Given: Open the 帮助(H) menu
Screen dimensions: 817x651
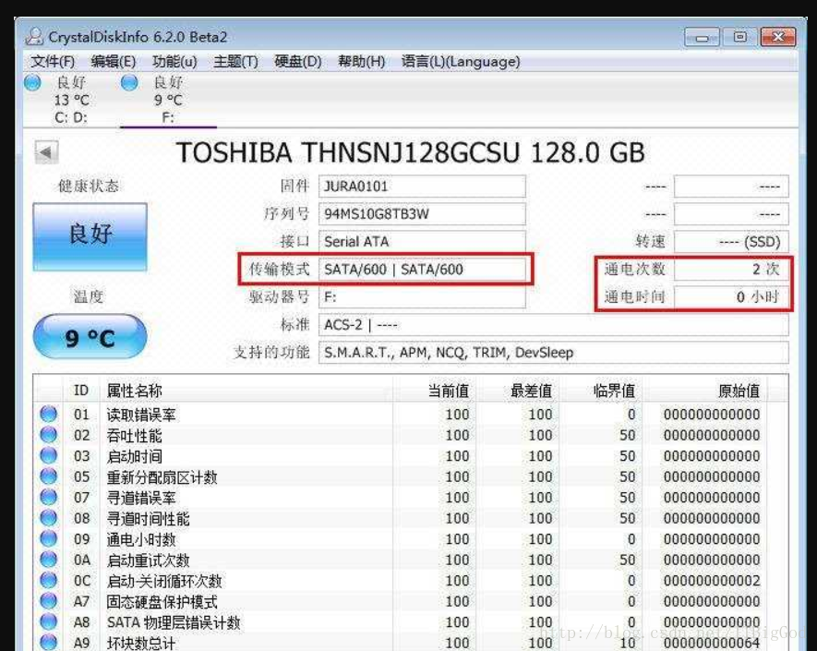Looking at the screenshot, I should 361,62.
